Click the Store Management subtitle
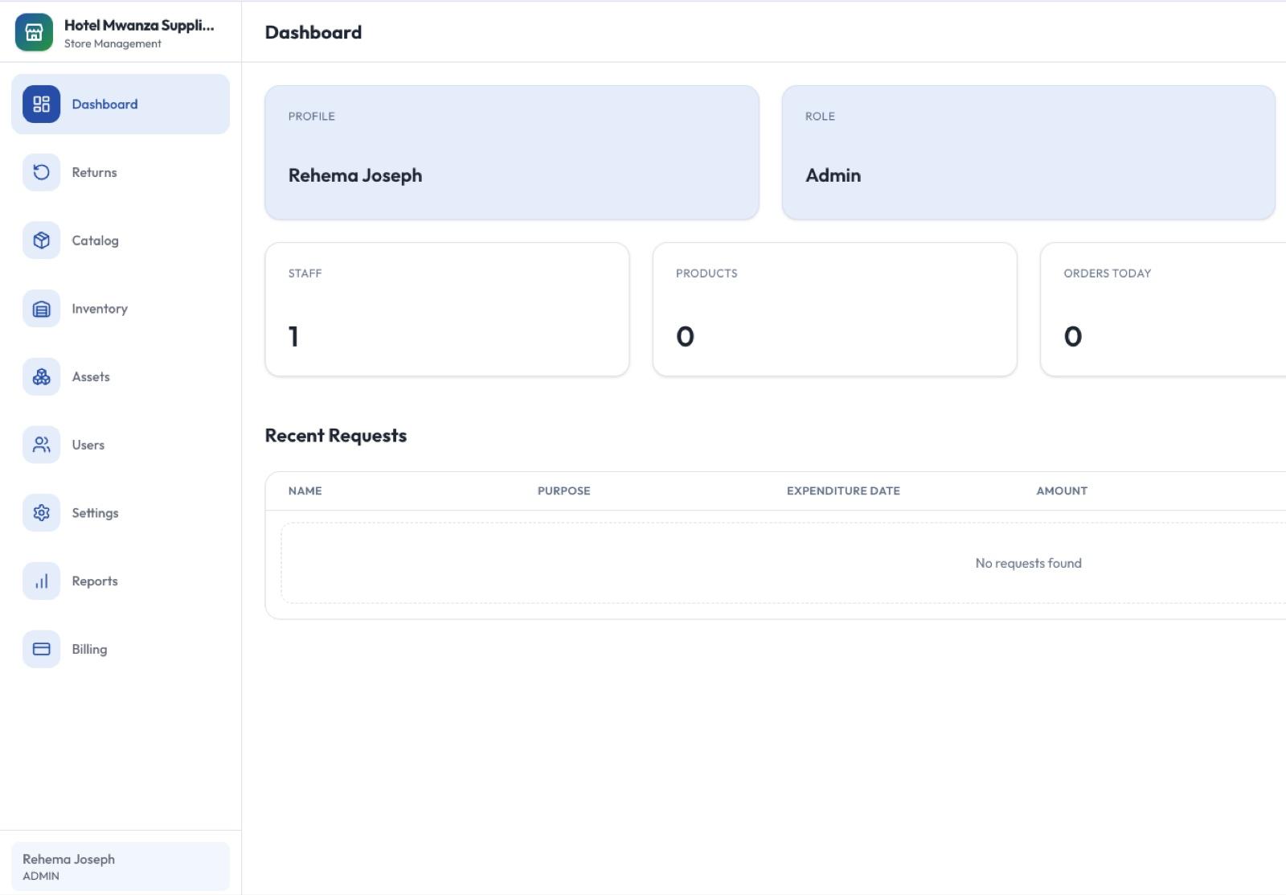 [113, 43]
